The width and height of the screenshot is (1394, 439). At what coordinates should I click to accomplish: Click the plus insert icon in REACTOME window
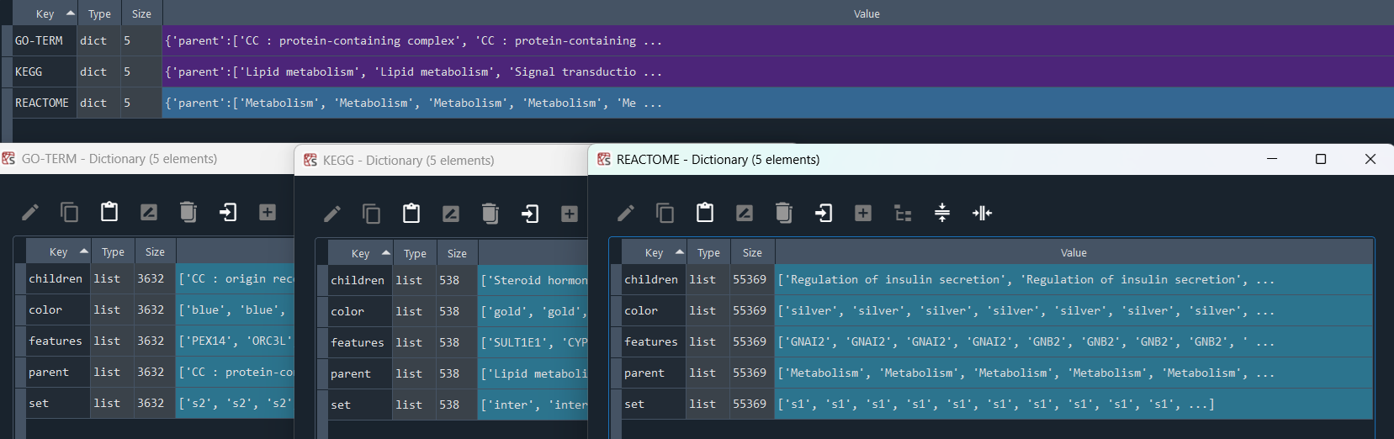coord(863,213)
